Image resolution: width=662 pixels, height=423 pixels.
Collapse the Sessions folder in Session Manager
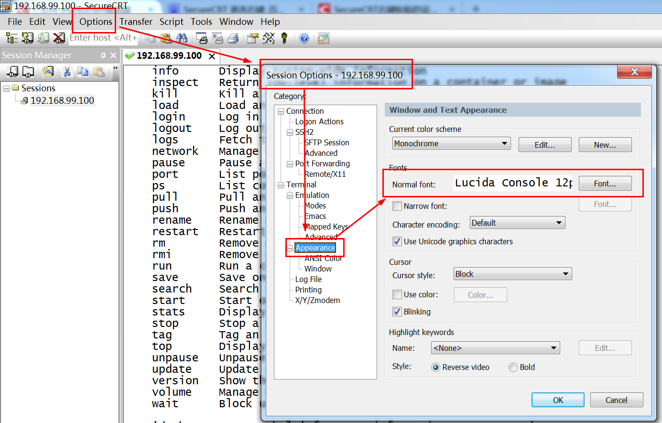coord(7,88)
